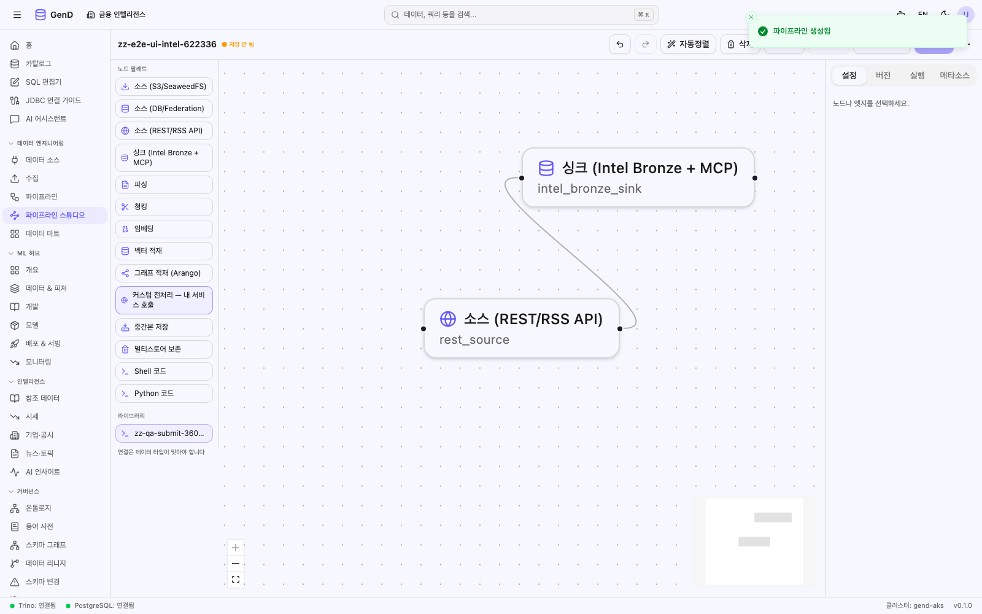982x614 pixels.
Task: Select the rest_source canvas node
Action: 521,328
